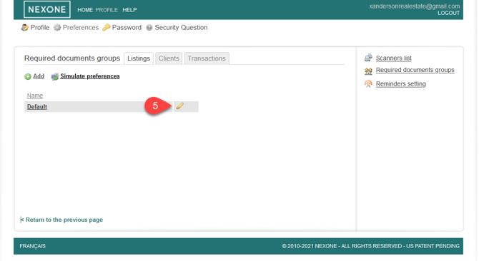This screenshot has height=261, width=479.
Task: Click the green Add plus icon
Action: [x=28, y=76]
